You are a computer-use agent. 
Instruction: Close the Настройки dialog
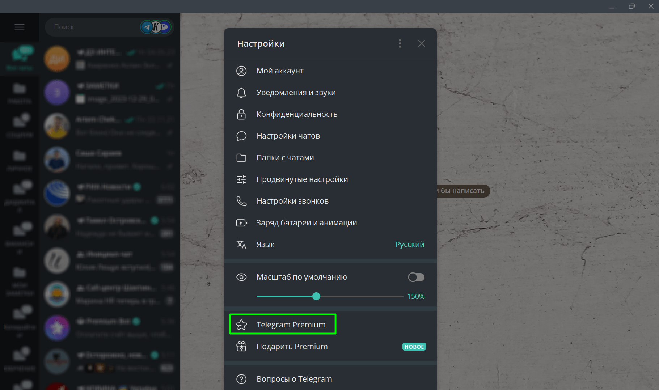[x=422, y=44]
